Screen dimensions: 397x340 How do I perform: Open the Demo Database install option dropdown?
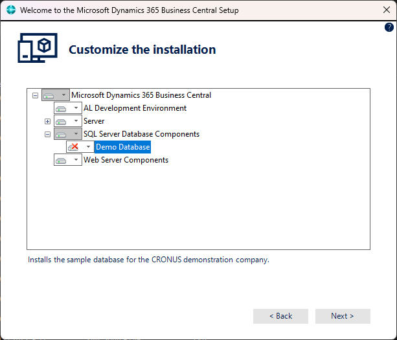click(x=88, y=146)
